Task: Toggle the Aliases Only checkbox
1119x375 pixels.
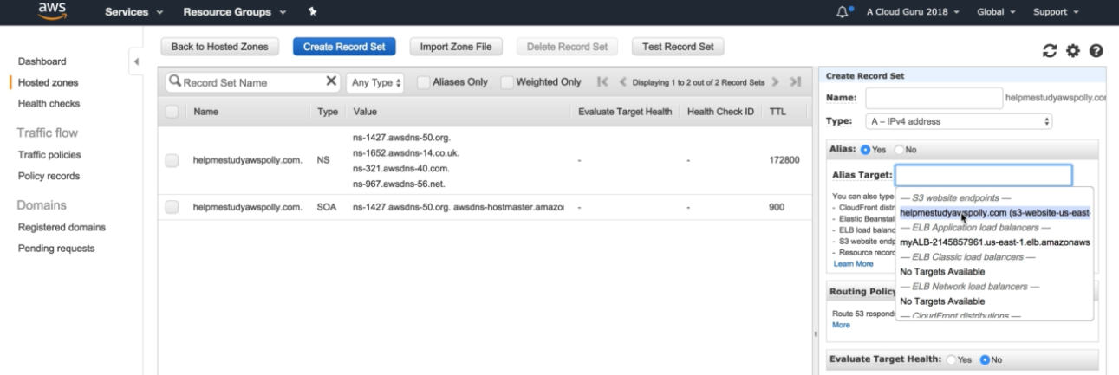Action: tap(424, 82)
